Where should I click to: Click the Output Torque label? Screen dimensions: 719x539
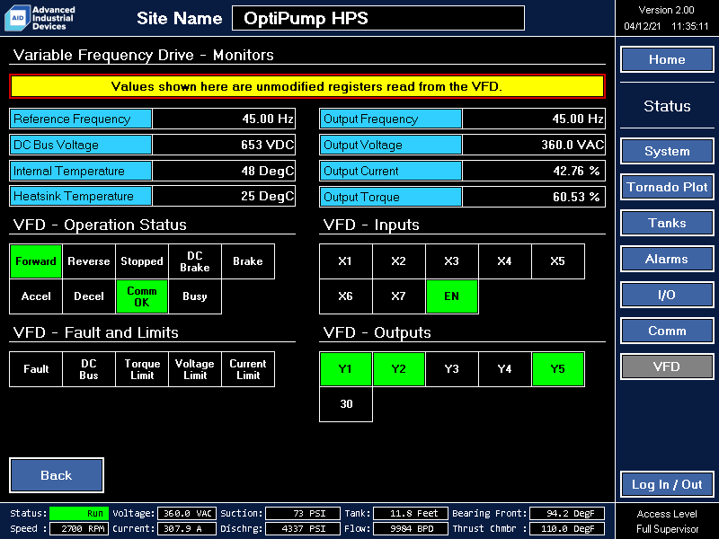click(391, 197)
